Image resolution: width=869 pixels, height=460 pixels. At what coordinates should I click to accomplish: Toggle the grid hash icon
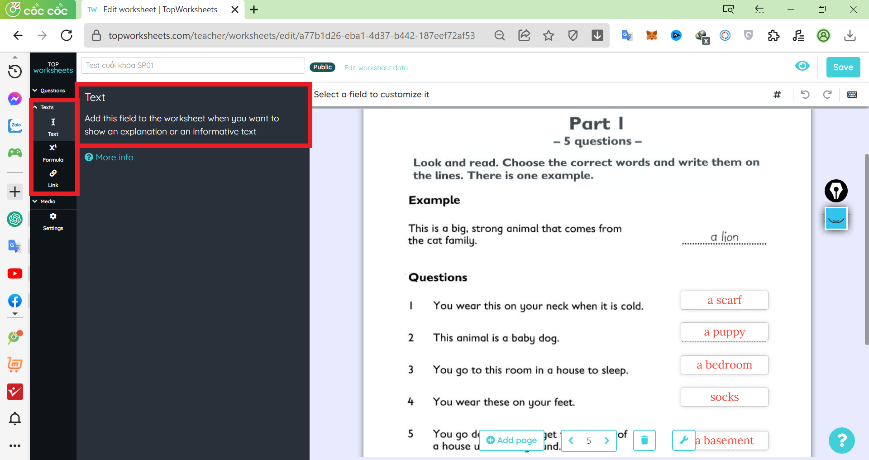pos(777,94)
